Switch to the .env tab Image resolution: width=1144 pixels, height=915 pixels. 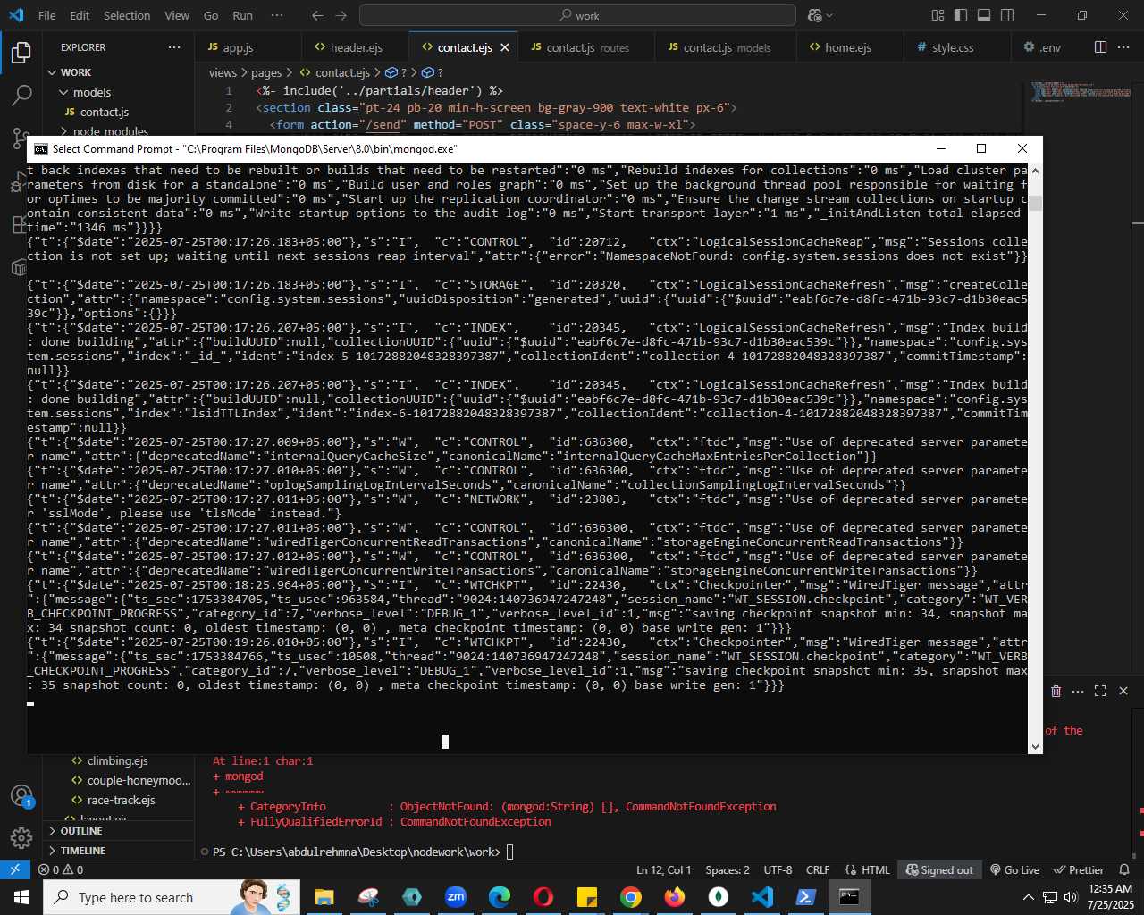[1049, 47]
